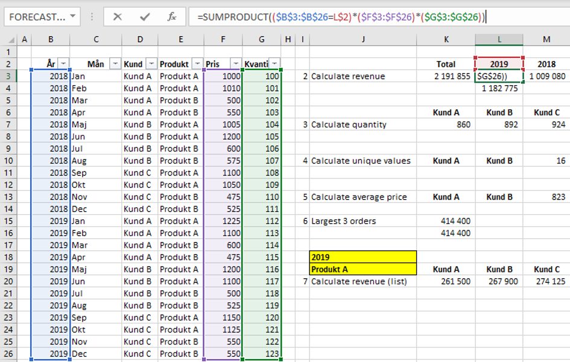Click the Kvanti cell with value 107
The height and width of the screenshot is (362, 570).
point(262,160)
